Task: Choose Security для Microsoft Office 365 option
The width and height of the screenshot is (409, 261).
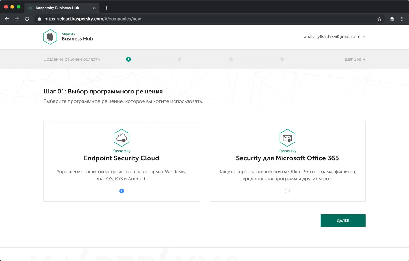Action: (x=287, y=191)
